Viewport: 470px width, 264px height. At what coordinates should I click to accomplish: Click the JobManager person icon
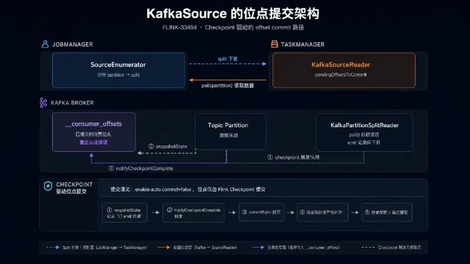click(45, 44)
